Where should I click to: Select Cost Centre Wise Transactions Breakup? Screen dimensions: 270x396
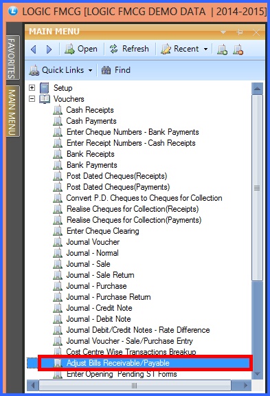click(x=131, y=352)
